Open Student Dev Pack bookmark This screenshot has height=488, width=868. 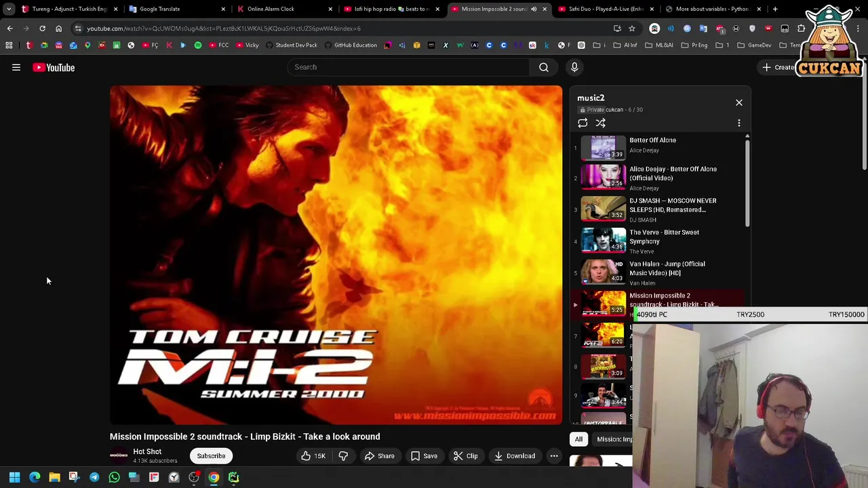[x=291, y=45]
